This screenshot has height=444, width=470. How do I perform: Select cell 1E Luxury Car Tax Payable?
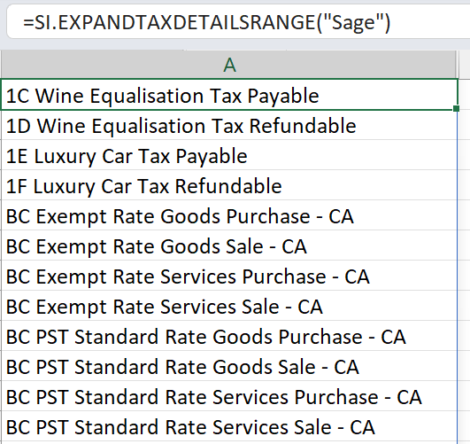pyautogui.click(x=229, y=155)
